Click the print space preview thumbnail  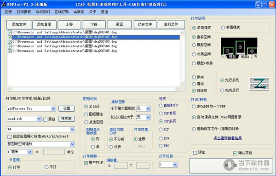(239, 48)
